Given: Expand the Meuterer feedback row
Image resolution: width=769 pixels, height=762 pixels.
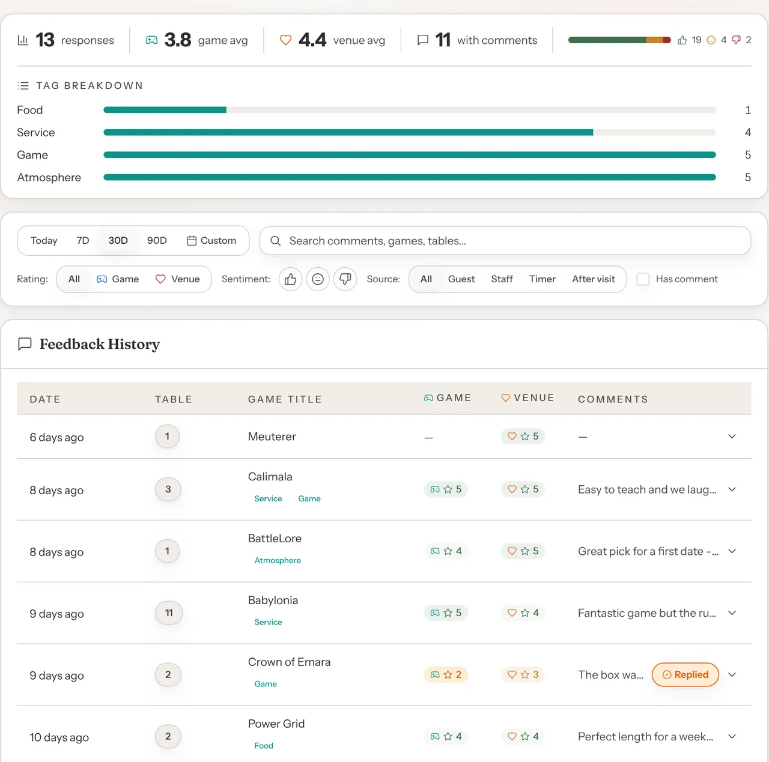Looking at the screenshot, I should 732,437.
